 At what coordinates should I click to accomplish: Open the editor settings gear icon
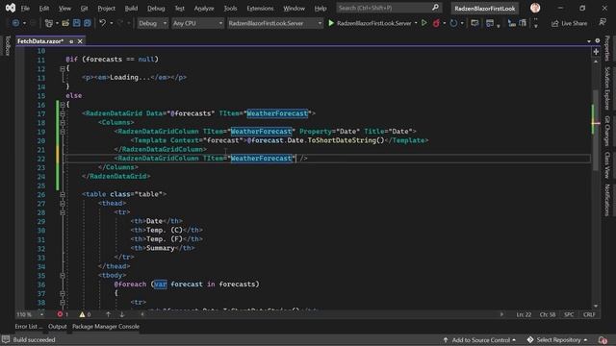598,40
